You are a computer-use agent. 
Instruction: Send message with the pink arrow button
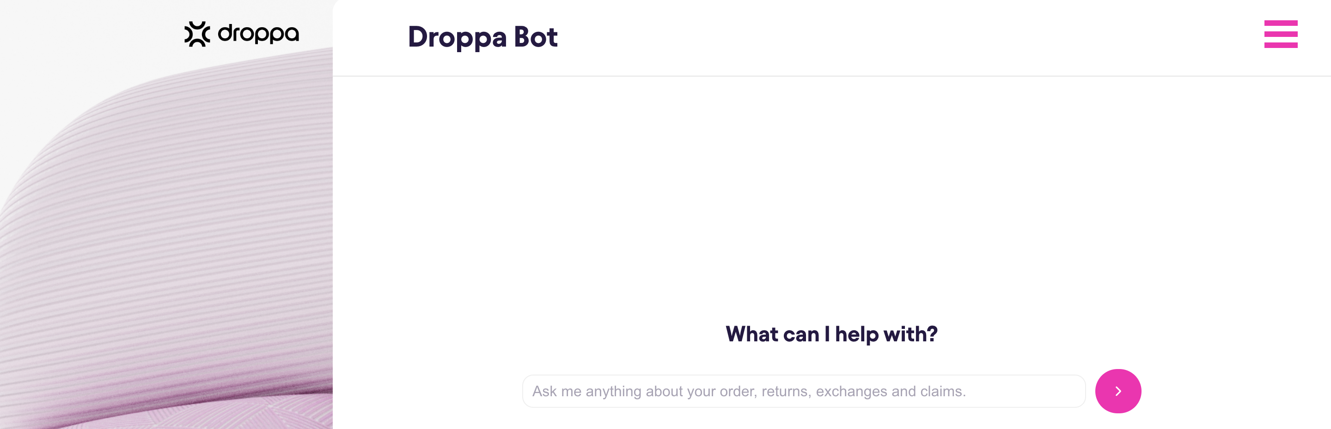(x=1117, y=391)
